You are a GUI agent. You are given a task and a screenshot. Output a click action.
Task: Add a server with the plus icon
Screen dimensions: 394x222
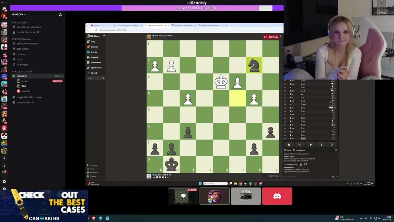[x=4, y=181]
